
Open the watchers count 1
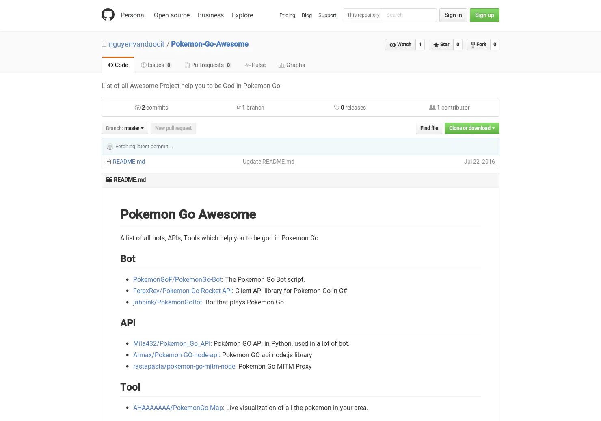[420, 45]
